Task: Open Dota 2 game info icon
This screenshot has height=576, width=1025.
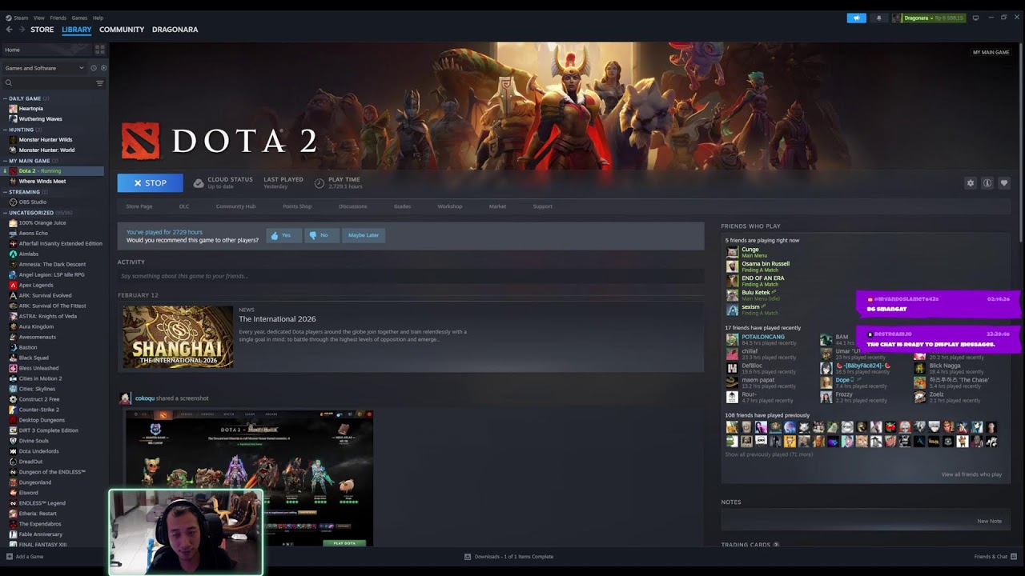Action: (x=987, y=183)
